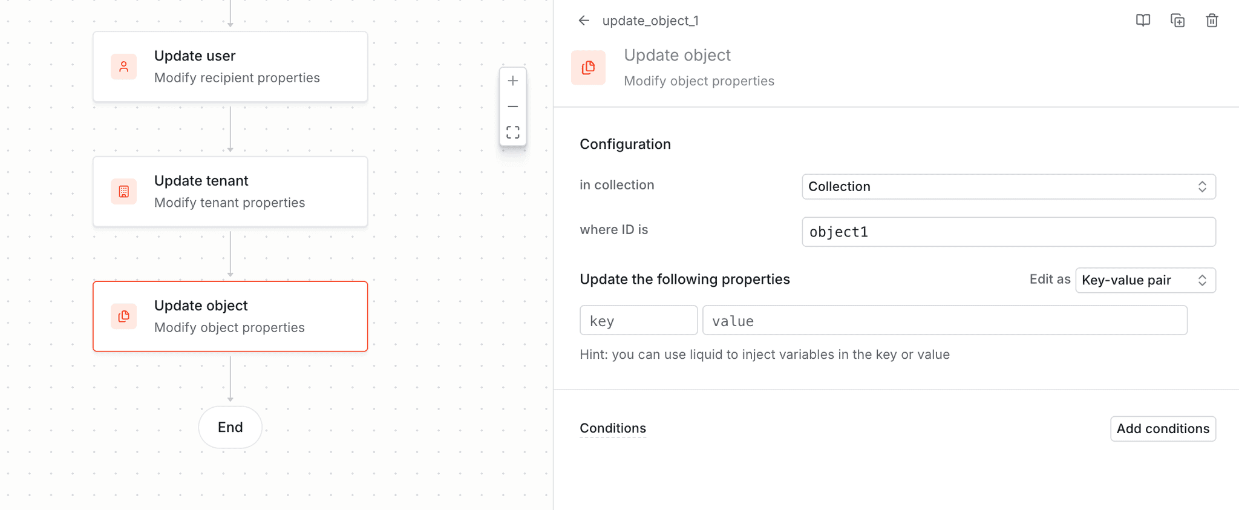Click the zoom-out minus control
The image size is (1239, 510).
(512, 106)
